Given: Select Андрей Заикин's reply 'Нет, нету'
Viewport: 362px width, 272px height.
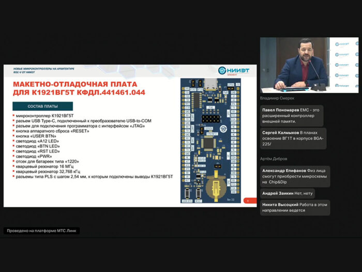Looking at the screenshot, I should 287,193.
